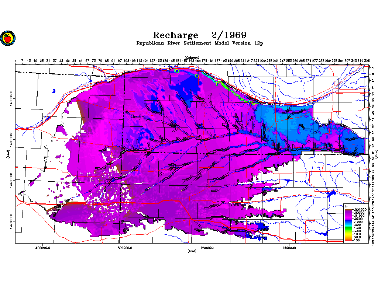Click column number '163' on the top axis
Viewport: 378px width, 283px height.
(x=191, y=61)
